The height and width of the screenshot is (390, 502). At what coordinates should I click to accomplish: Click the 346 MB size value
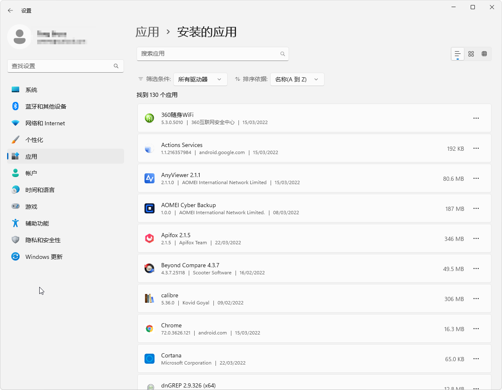pyautogui.click(x=454, y=239)
